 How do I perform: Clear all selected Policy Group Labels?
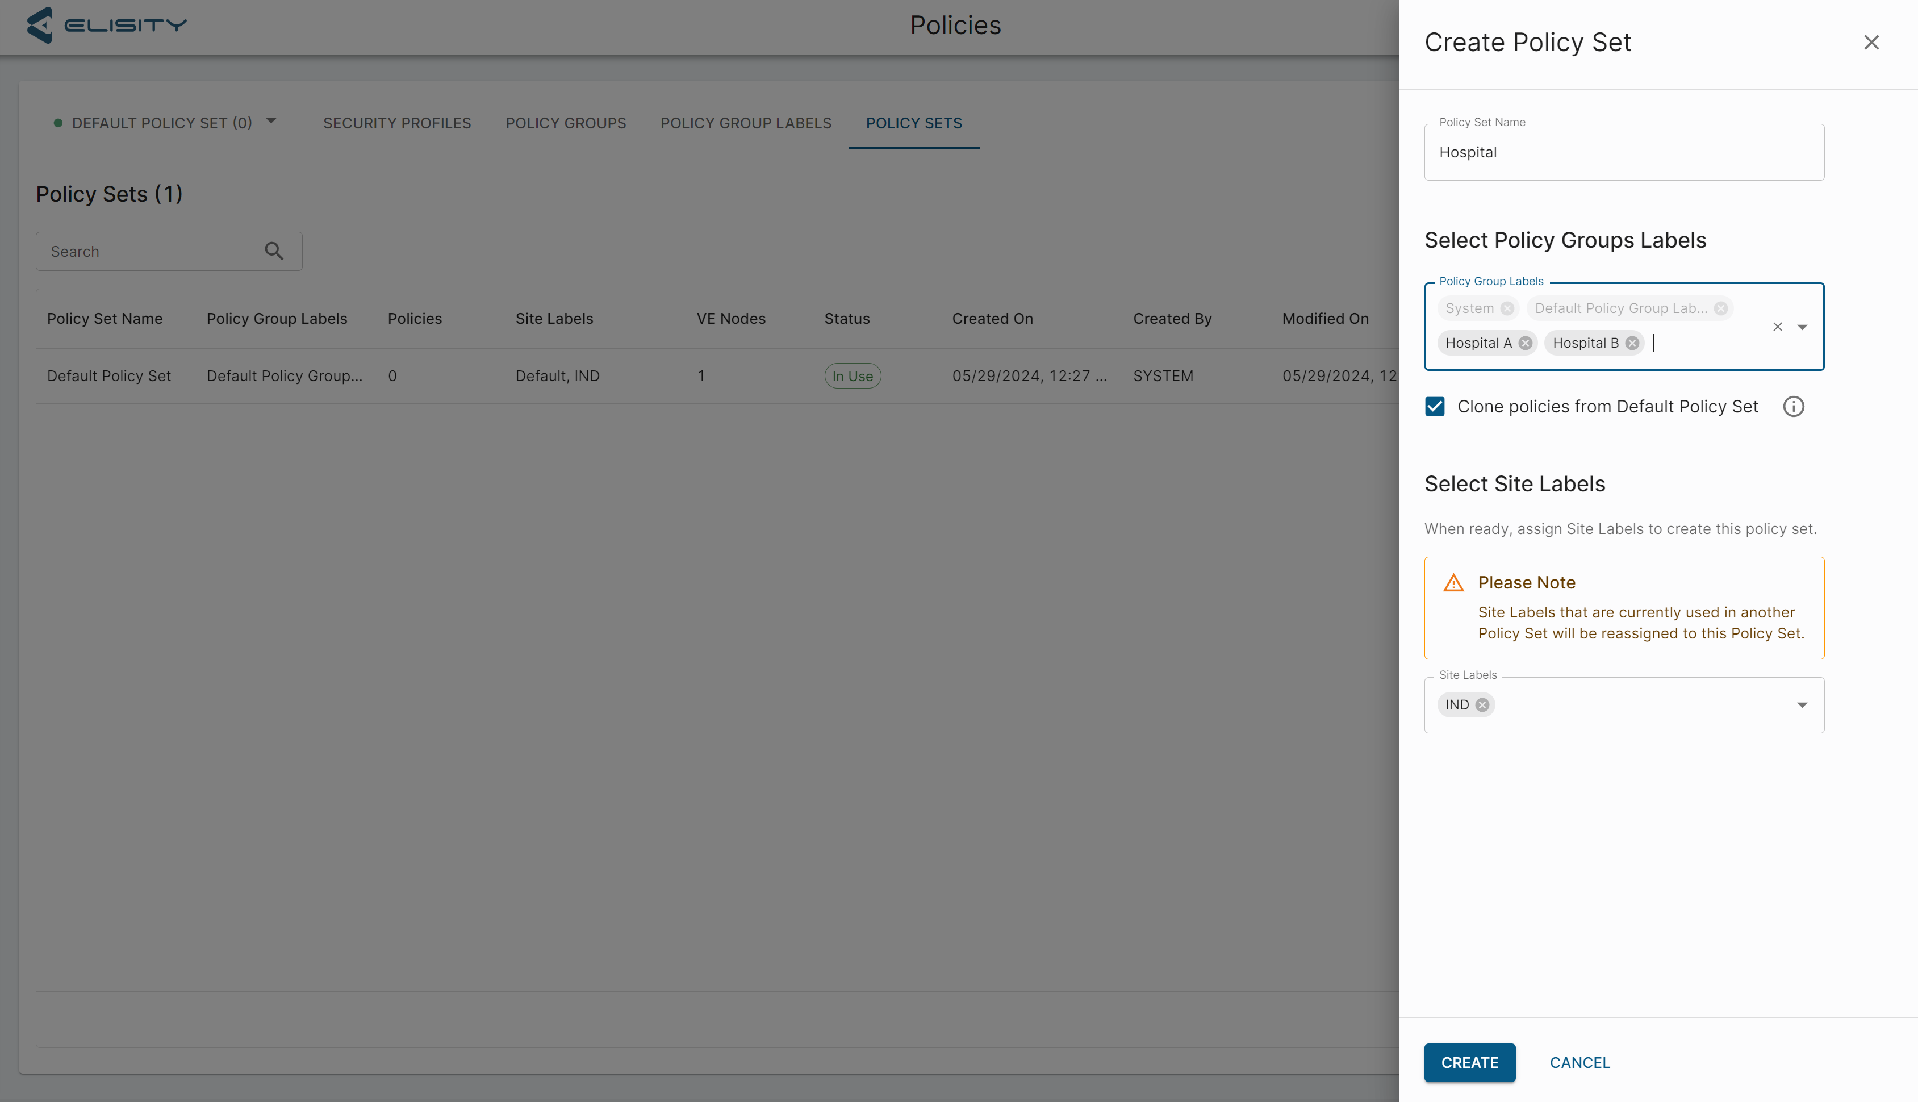click(x=1777, y=327)
